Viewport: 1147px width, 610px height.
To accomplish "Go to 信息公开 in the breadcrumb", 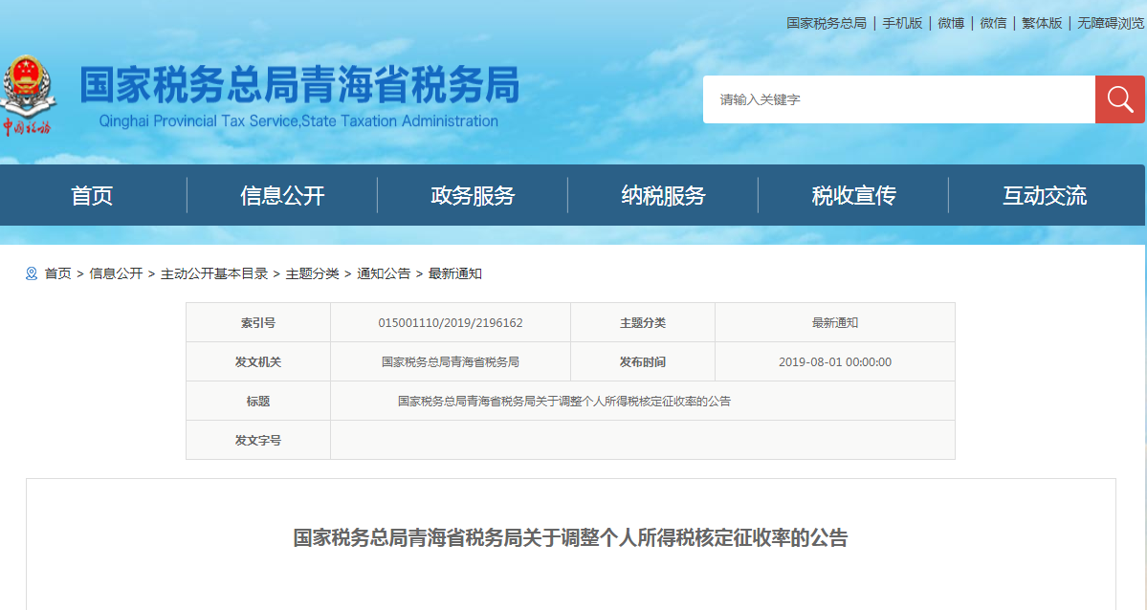I will pos(116,273).
